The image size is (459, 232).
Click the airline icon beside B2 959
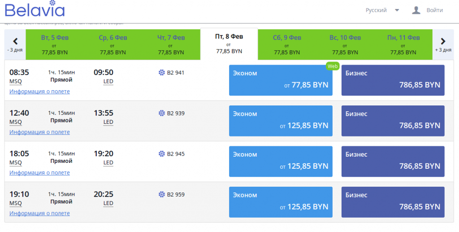point(162,195)
